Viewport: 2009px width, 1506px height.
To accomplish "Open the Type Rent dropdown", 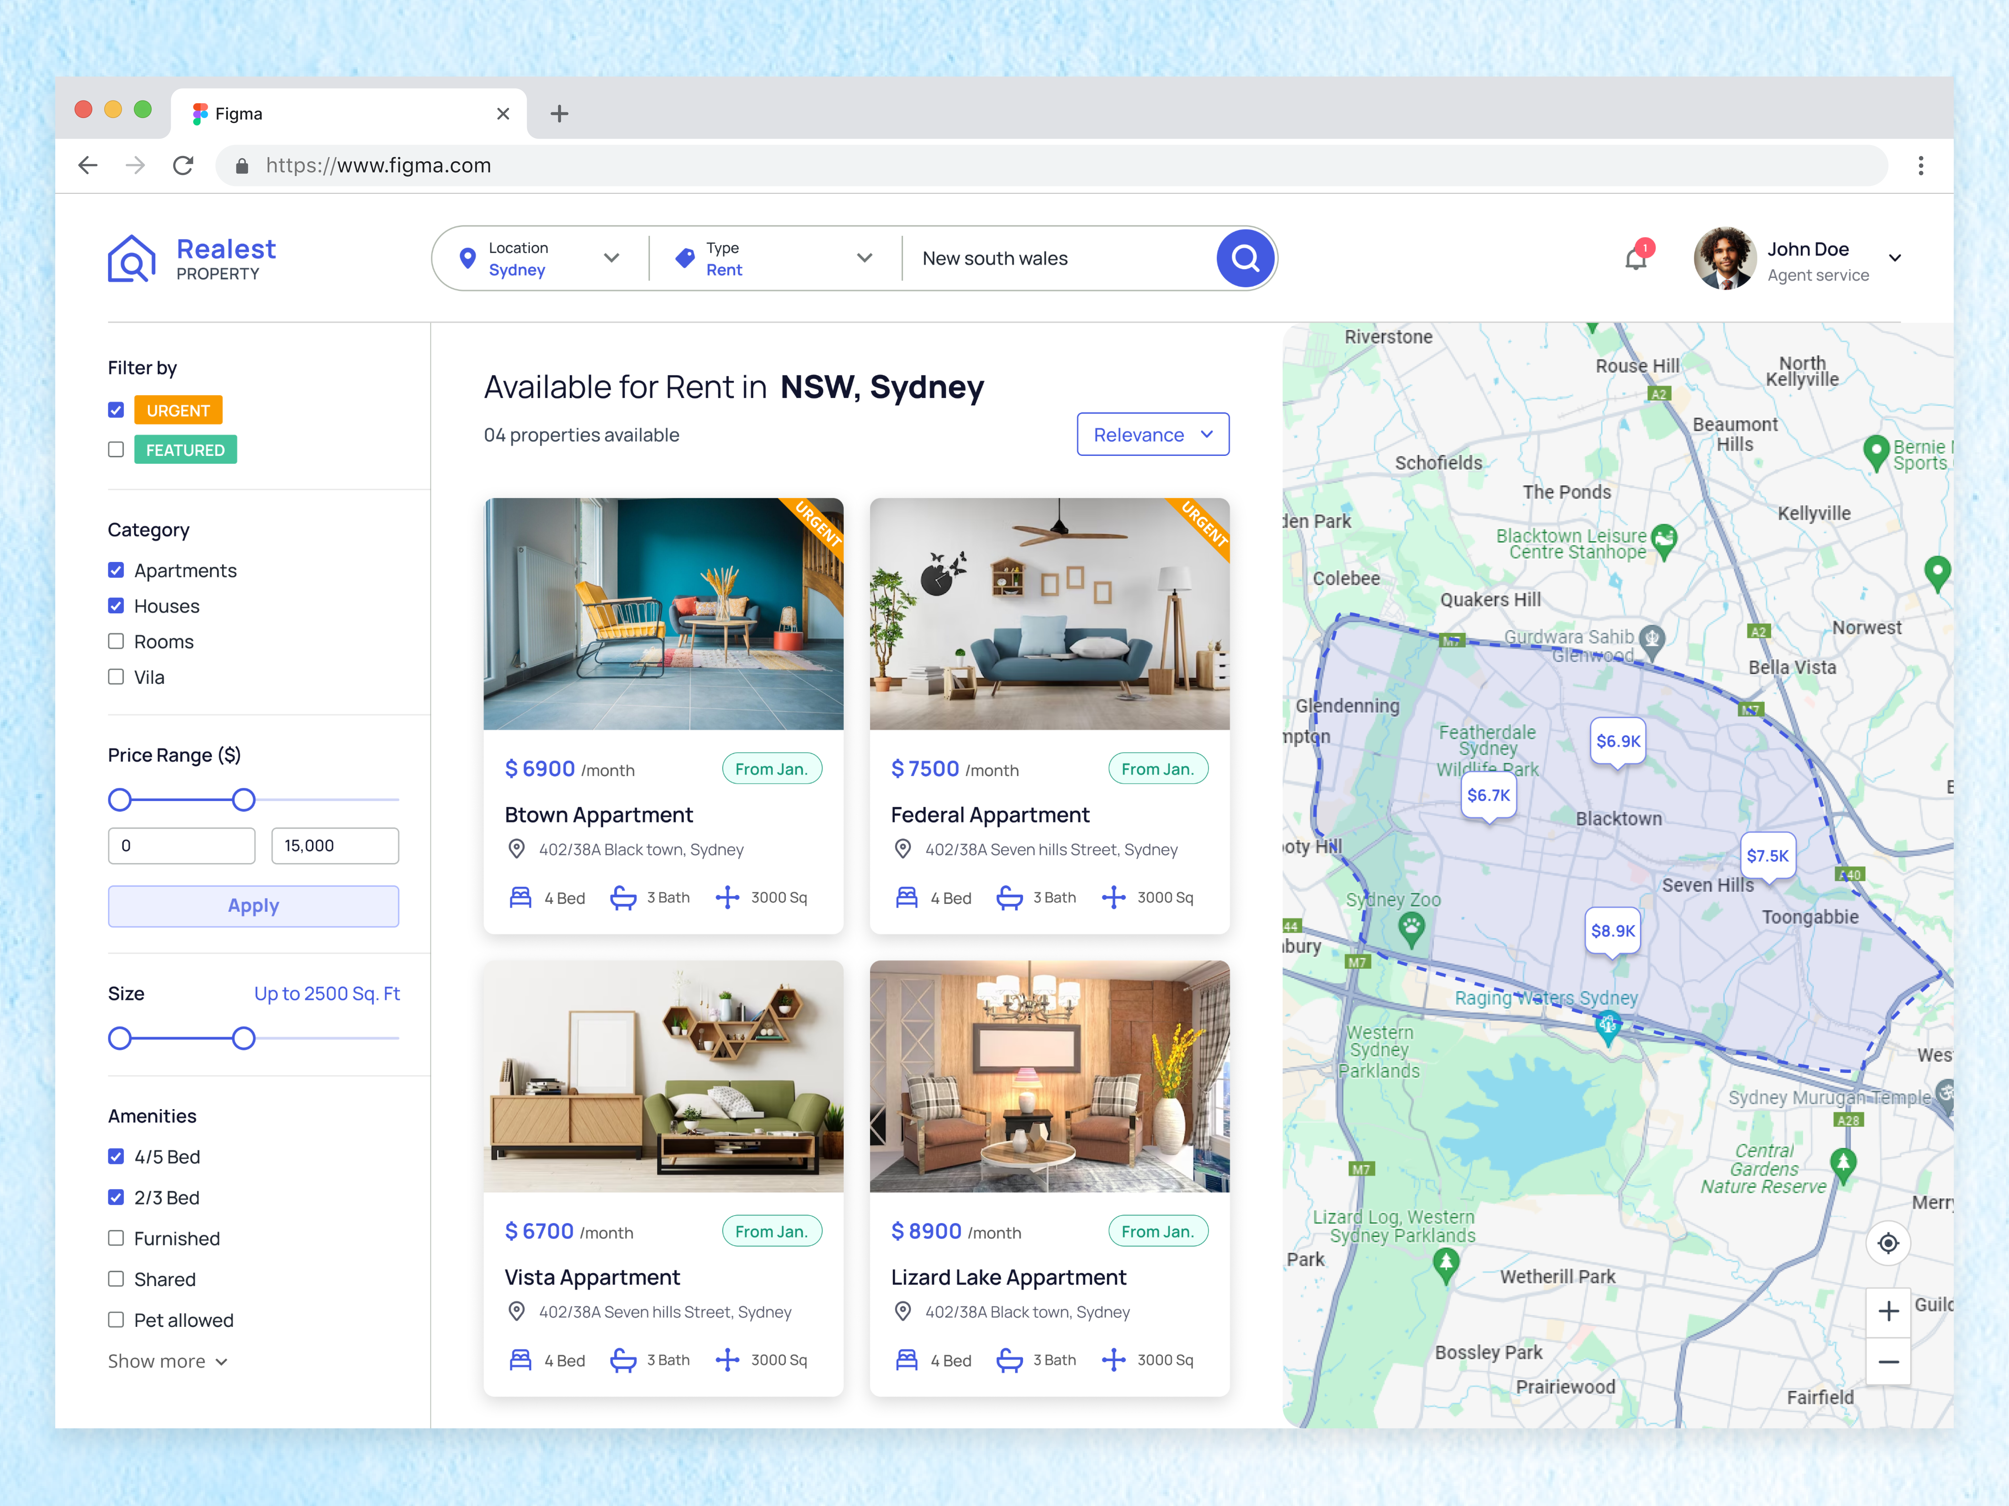I will coord(774,259).
